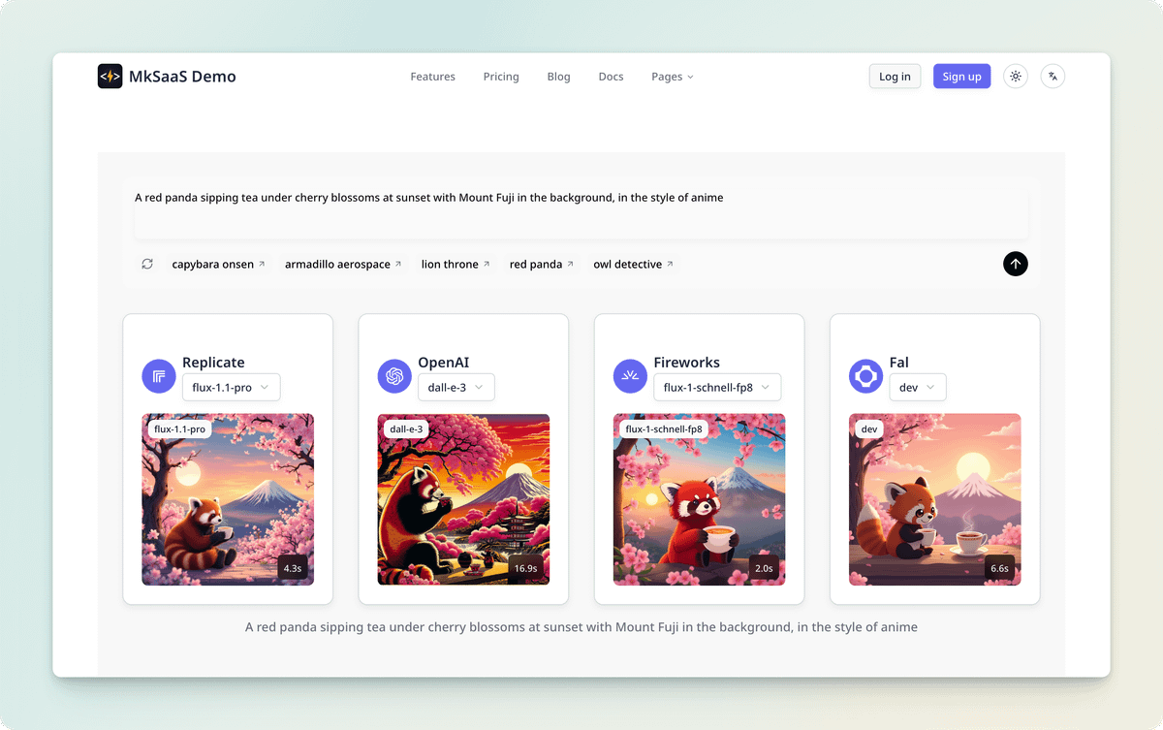Click the Fal provider name
The width and height of the screenshot is (1163, 730).
coord(899,363)
